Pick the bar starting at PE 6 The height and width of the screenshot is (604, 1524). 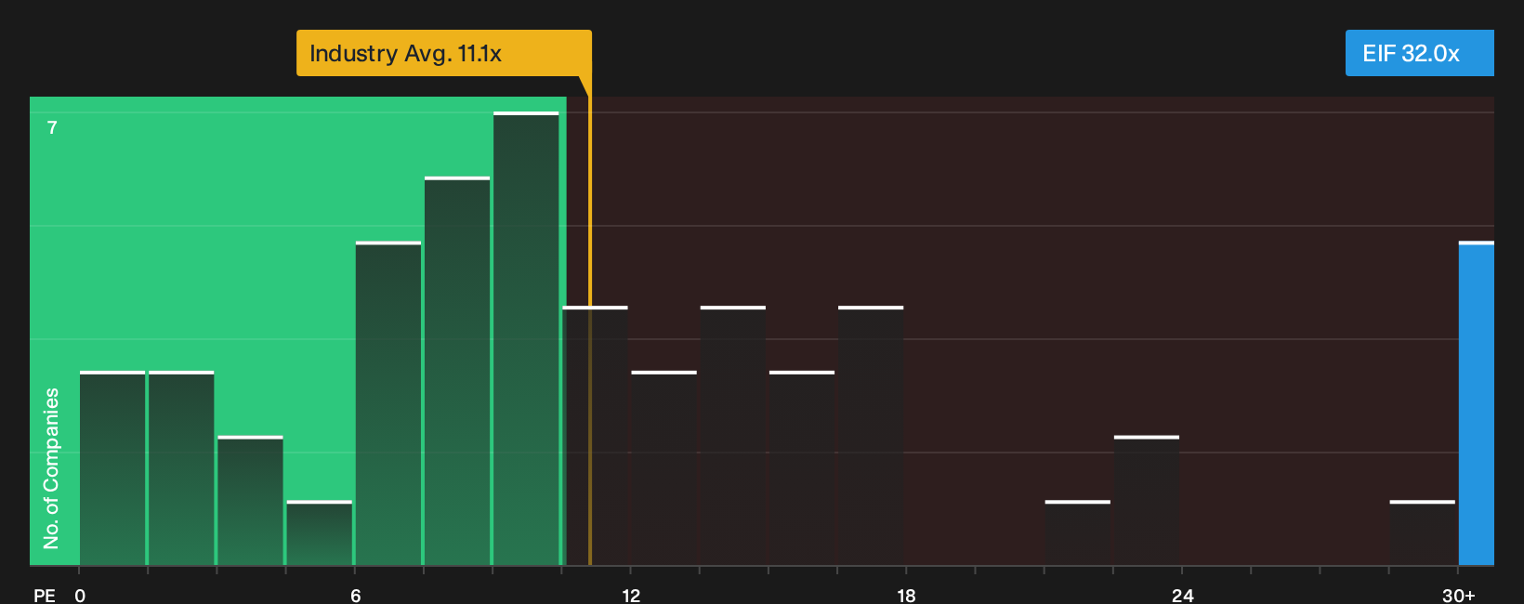click(388, 403)
